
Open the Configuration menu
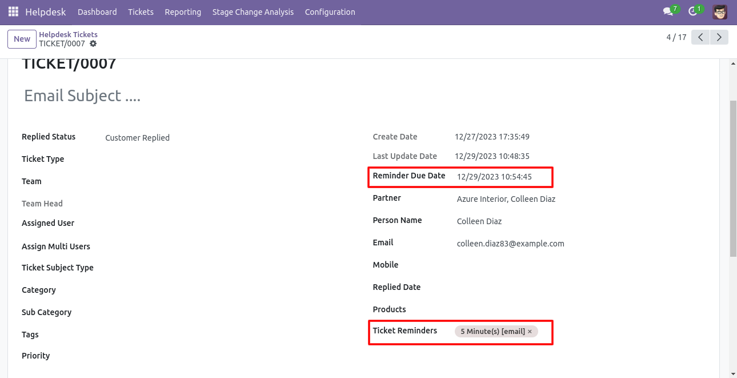pos(330,12)
